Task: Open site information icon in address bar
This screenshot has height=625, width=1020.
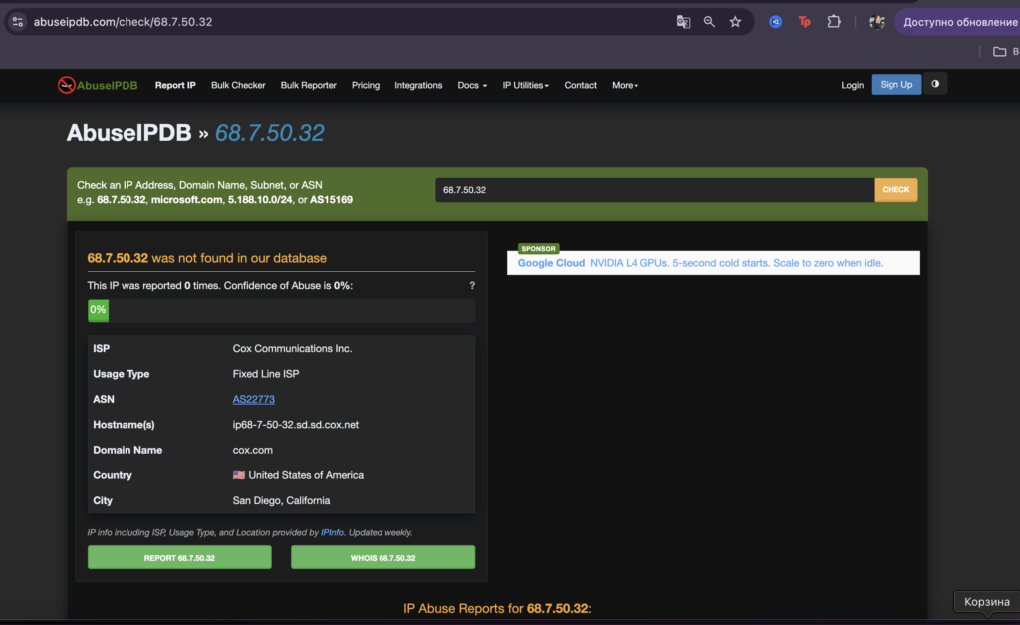Action: 18,22
